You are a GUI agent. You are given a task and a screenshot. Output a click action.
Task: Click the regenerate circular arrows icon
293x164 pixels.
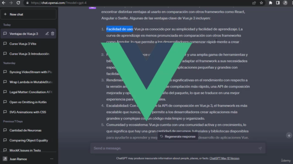162,137
